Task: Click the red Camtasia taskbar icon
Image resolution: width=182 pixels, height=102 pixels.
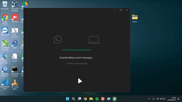Action: [x=103, y=99]
